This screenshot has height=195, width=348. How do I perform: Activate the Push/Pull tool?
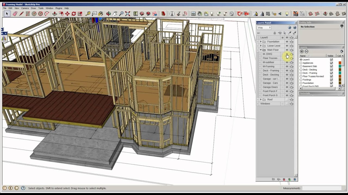[55, 14]
